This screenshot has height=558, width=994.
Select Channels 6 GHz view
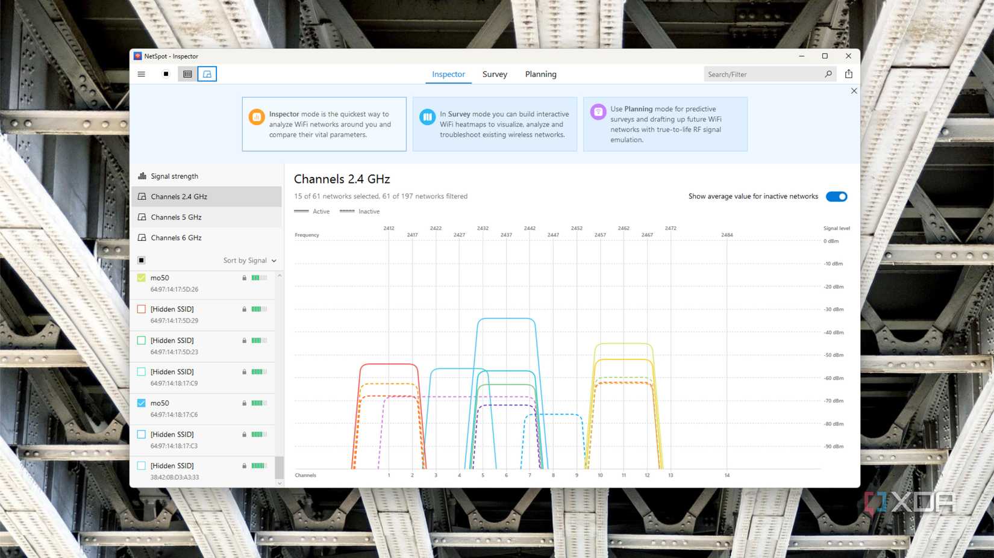tap(207, 237)
